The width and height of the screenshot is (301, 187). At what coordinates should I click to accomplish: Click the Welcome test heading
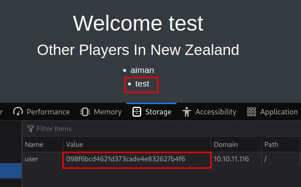(138, 23)
